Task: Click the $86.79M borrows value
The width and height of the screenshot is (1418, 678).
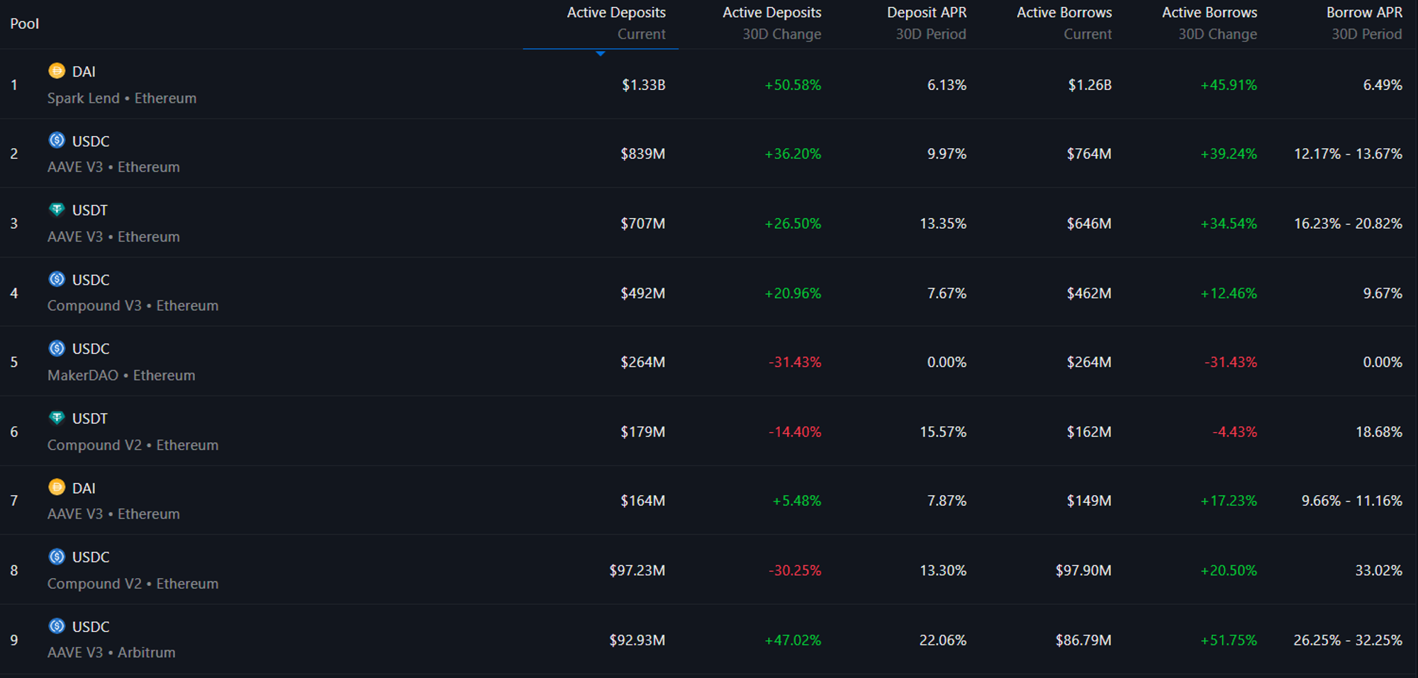Action: coord(1083,640)
